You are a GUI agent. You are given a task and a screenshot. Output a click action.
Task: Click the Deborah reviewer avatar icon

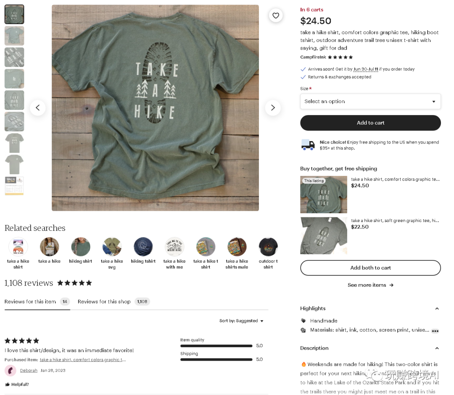click(11, 371)
